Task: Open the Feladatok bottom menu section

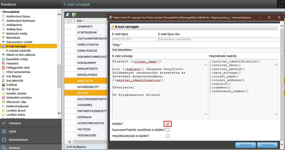Action: 31,123
